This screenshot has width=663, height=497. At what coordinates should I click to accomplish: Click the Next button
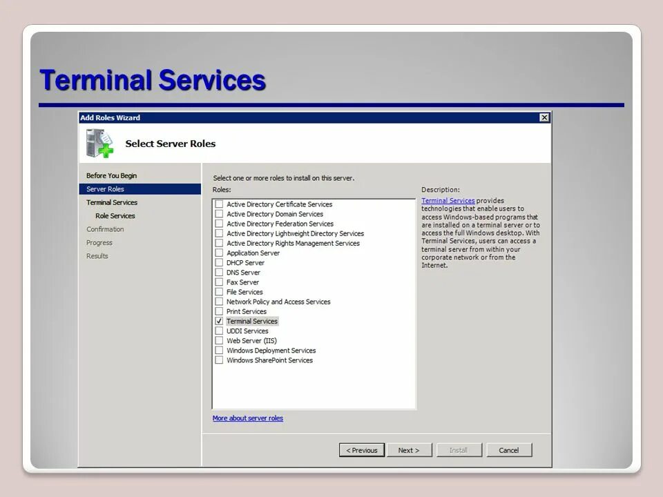[x=409, y=450]
